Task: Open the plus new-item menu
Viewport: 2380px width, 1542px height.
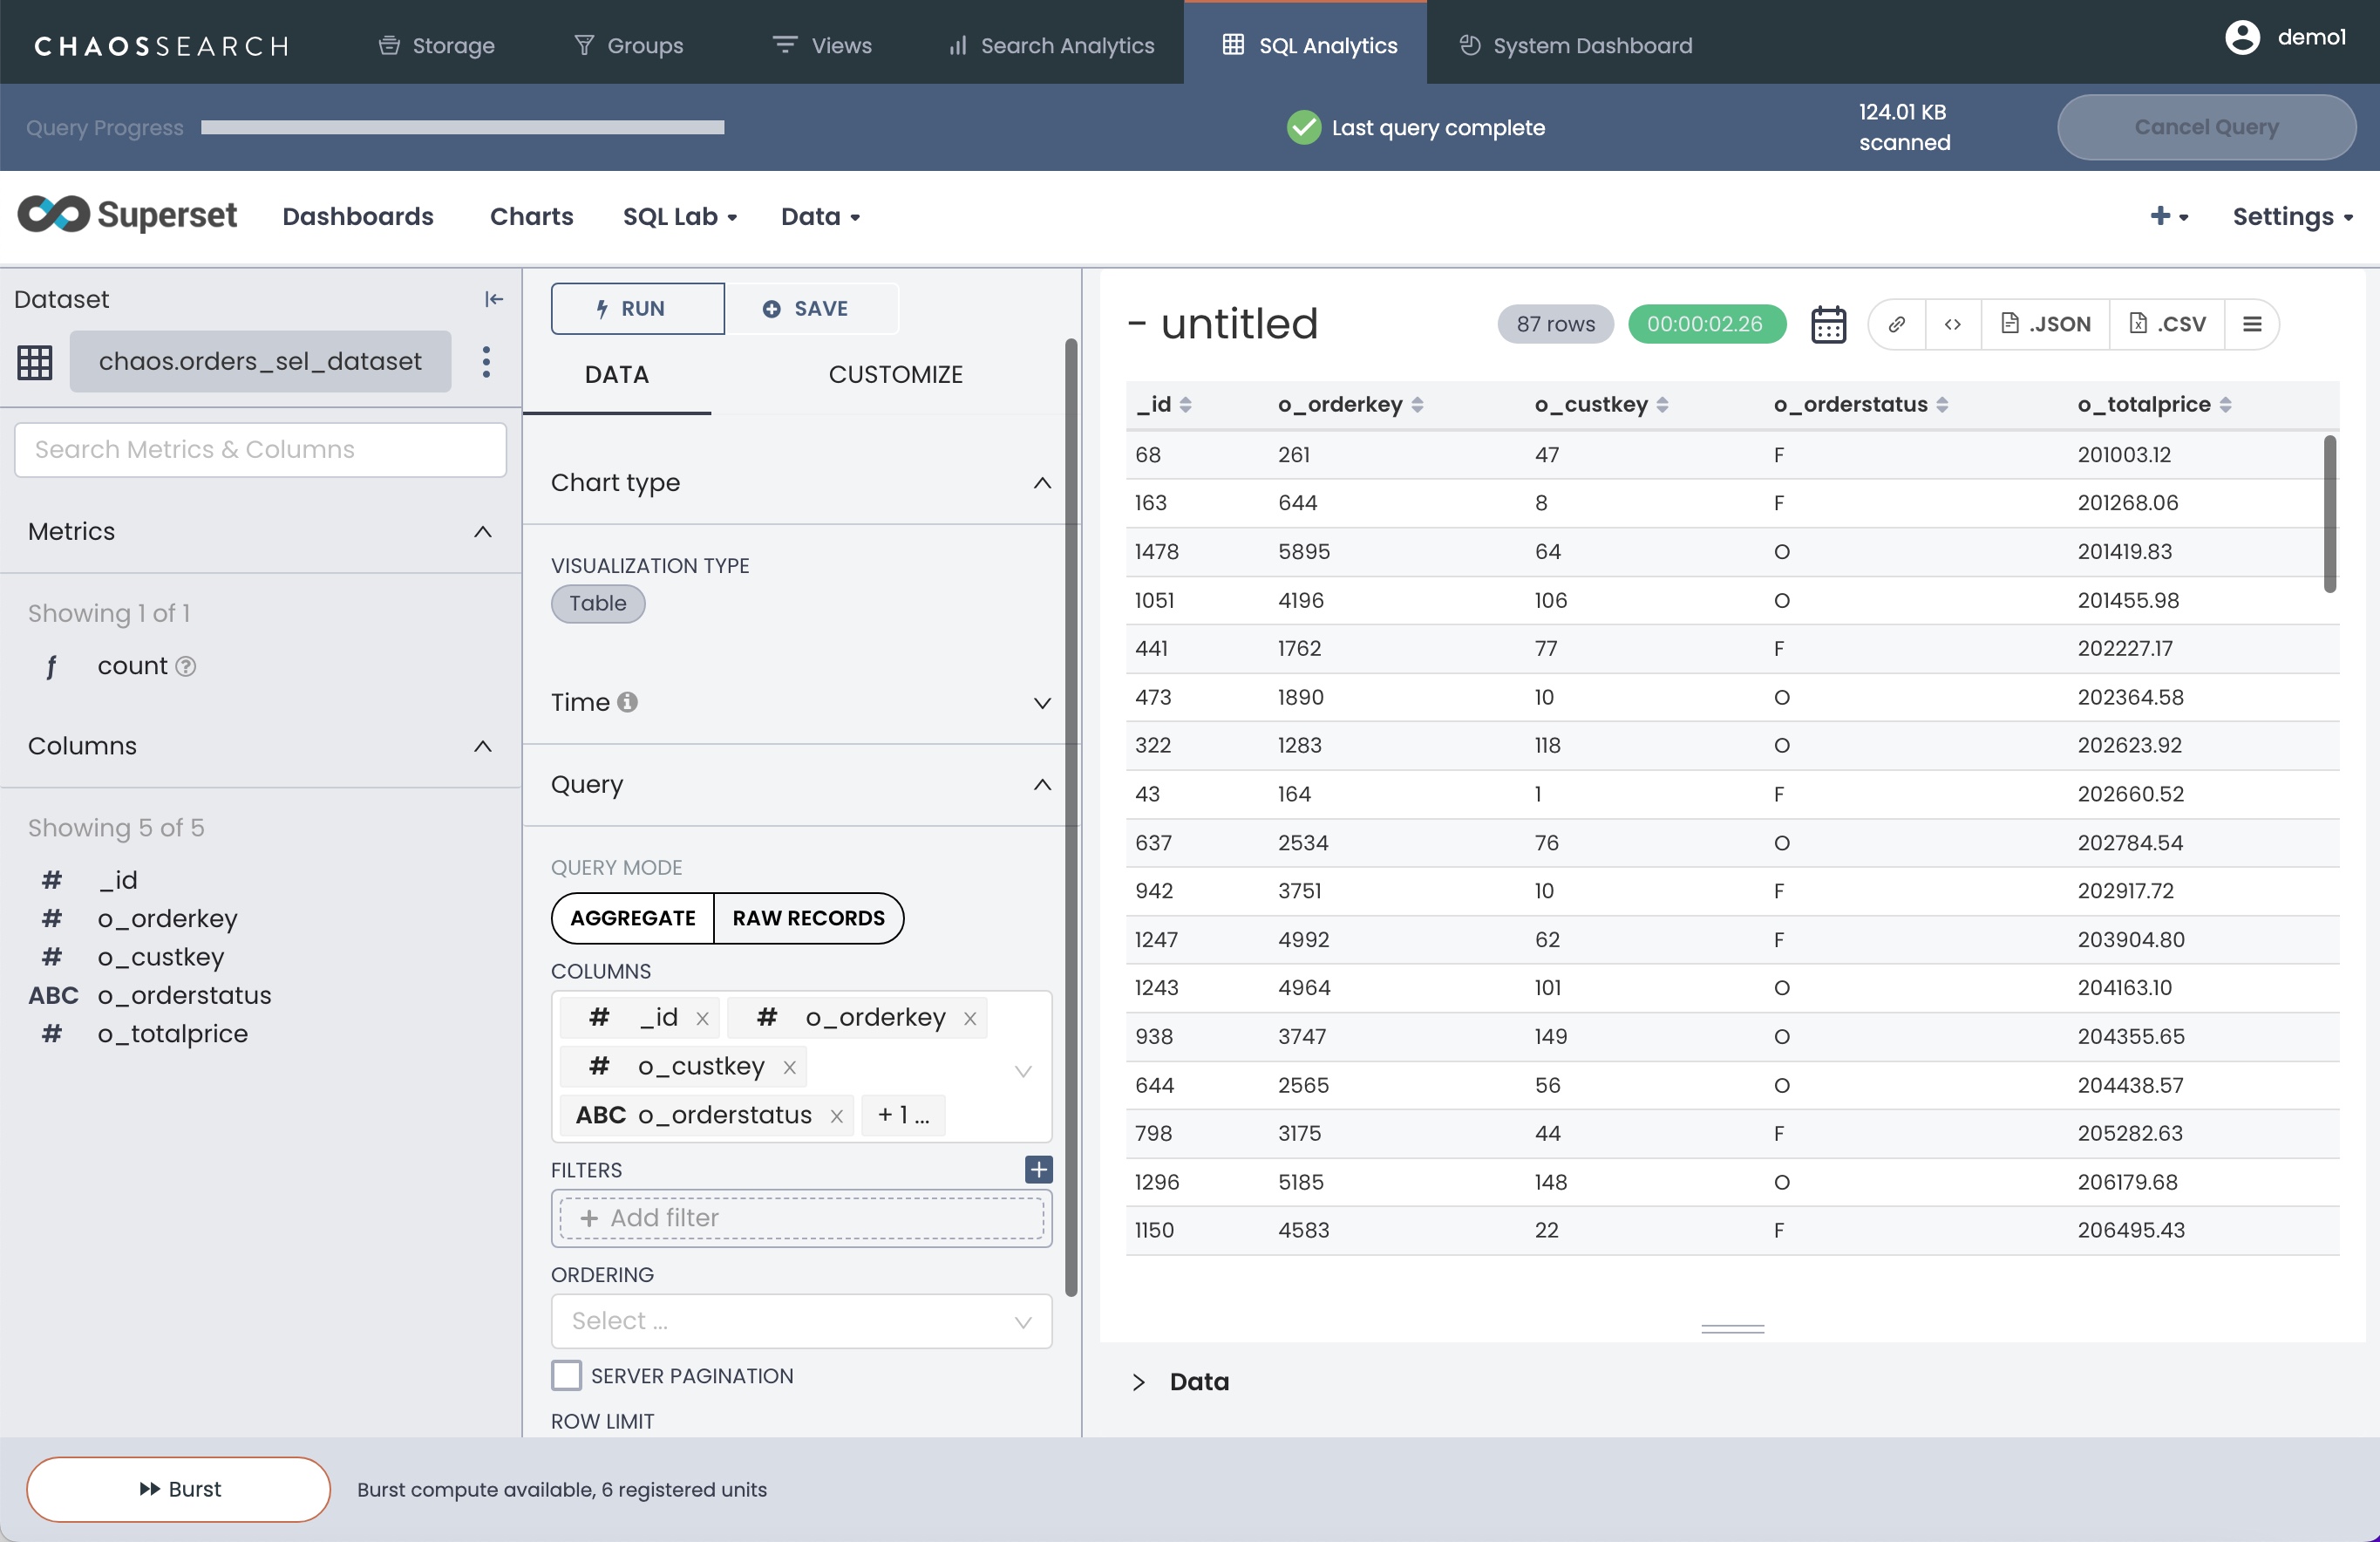Action: pos(2169,216)
